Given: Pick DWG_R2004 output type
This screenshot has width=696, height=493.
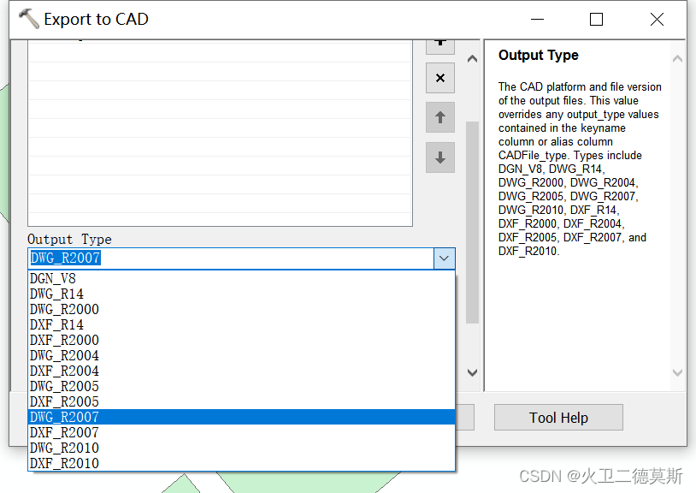Looking at the screenshot, I should [x=241, y=355].
